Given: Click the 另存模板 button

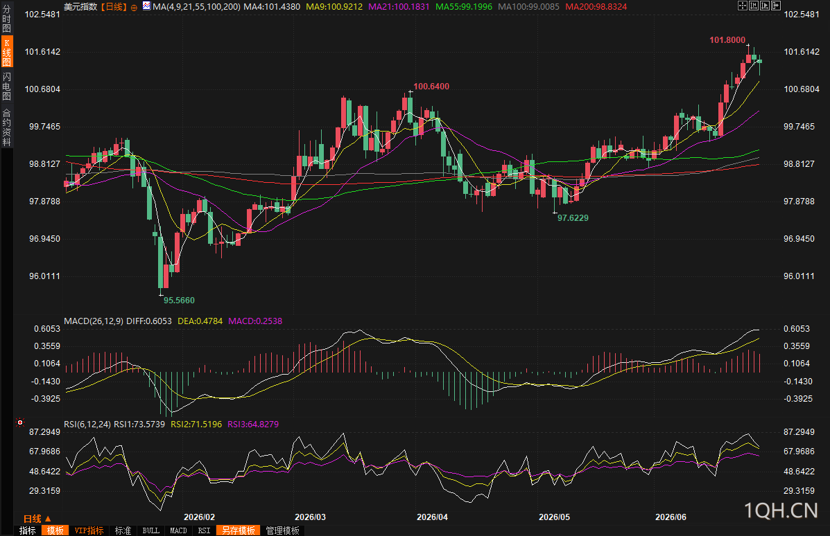Looking at the screenshot, I should pos(239,530).
